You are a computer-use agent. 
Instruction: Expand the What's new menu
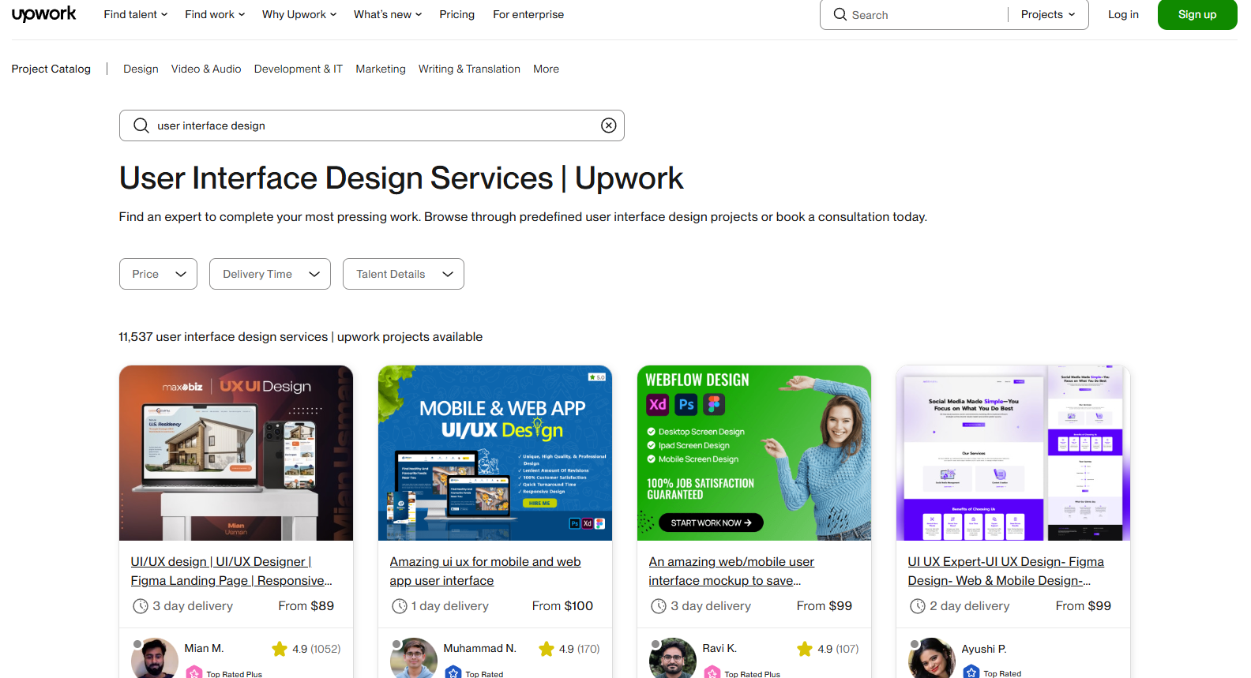388,14
